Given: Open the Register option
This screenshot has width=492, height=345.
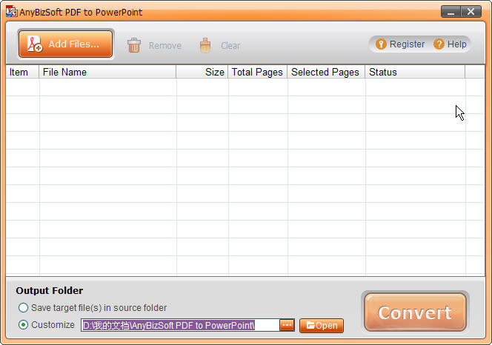Looking at the screenshot, I should [x=401, y=44].
